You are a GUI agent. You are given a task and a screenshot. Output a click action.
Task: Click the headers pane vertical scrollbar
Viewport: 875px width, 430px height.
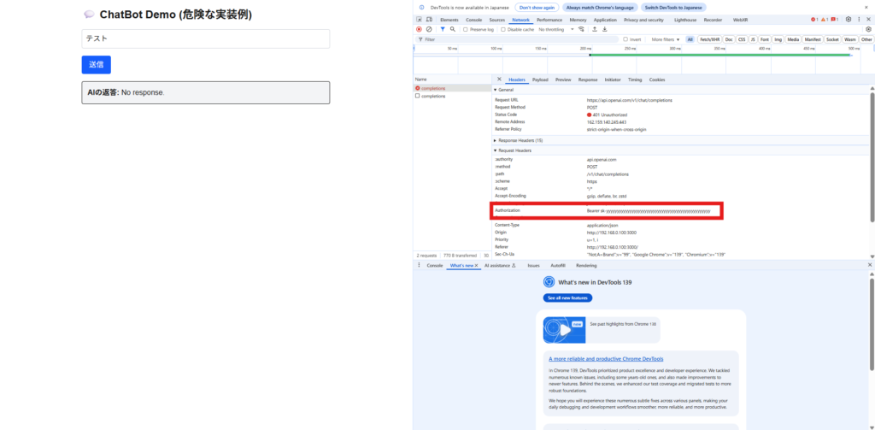[872, 156]
